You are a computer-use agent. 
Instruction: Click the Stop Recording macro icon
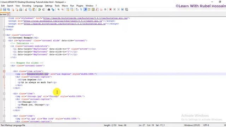tap(114, 10)
